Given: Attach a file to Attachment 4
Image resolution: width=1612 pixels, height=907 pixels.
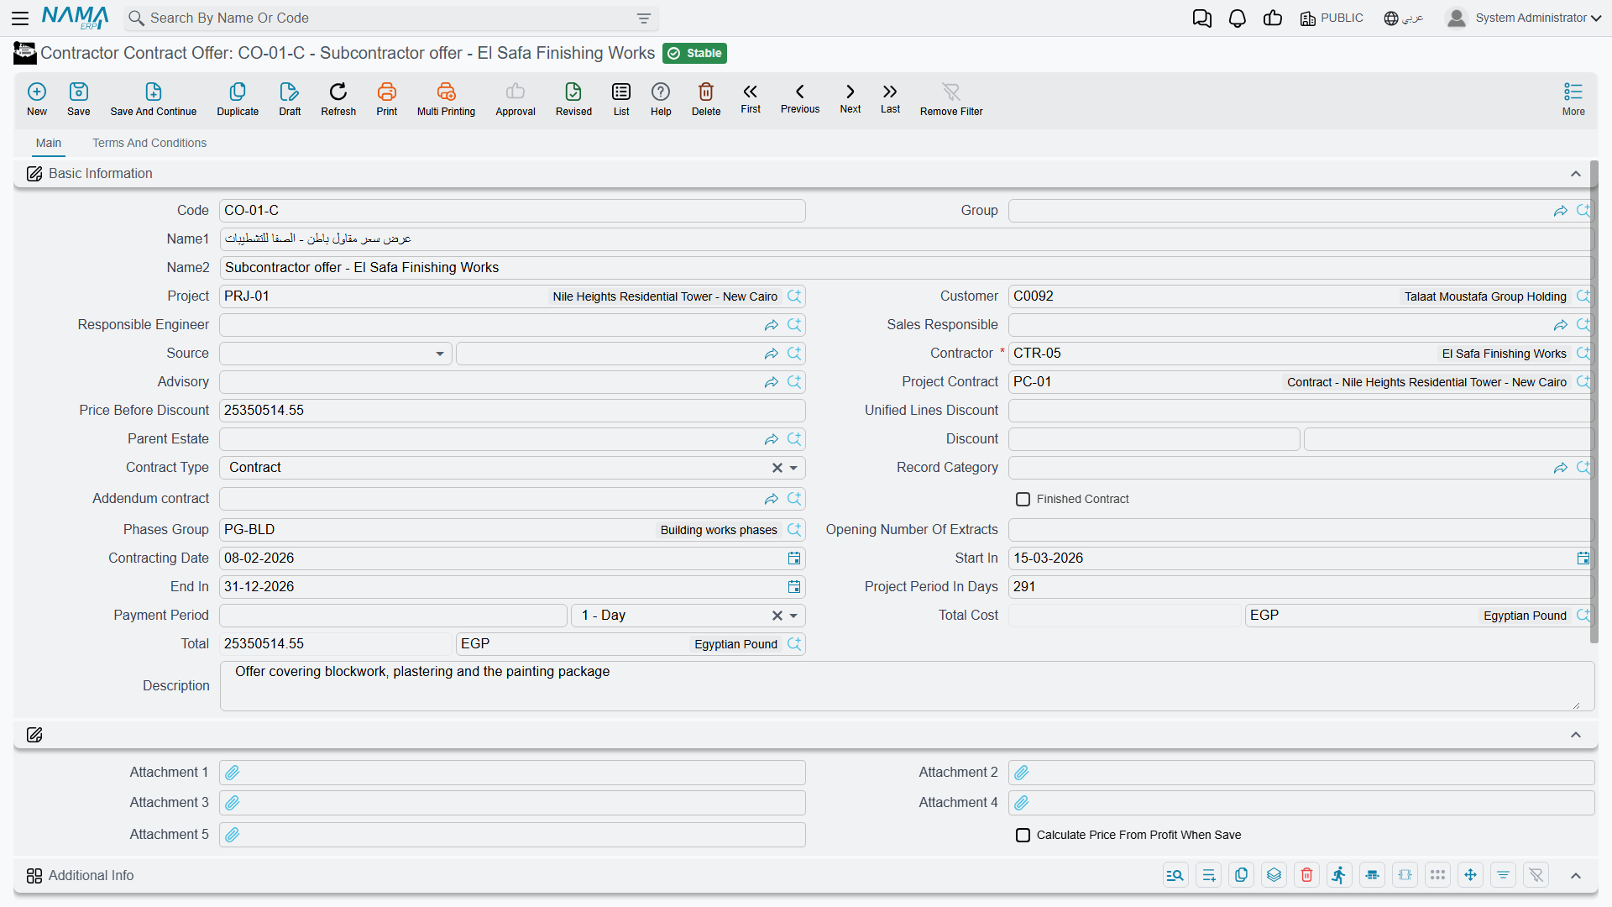Looking at the screenshot, I should click(x=1022, y=803).
